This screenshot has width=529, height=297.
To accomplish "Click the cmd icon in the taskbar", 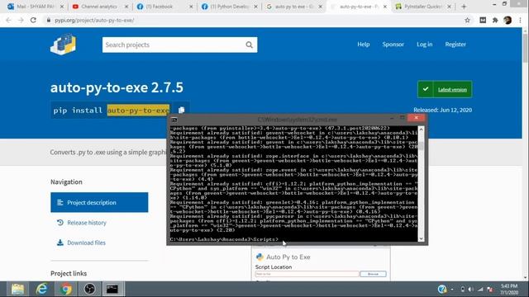I will click(112, 289).
